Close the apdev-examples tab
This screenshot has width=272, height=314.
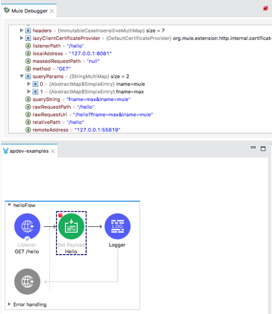tap(53, 151)
